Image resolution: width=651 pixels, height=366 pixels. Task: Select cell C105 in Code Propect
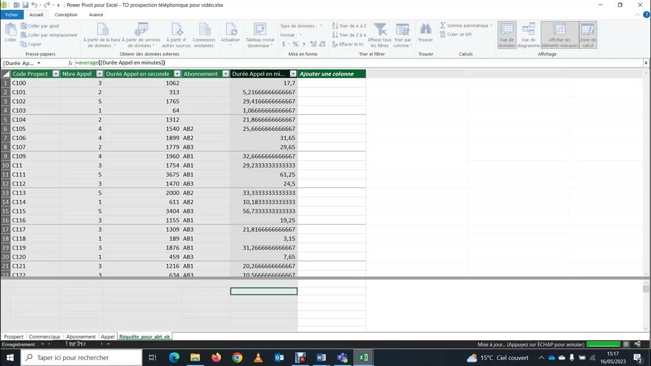pyautogui.click(x=35, y=129)
